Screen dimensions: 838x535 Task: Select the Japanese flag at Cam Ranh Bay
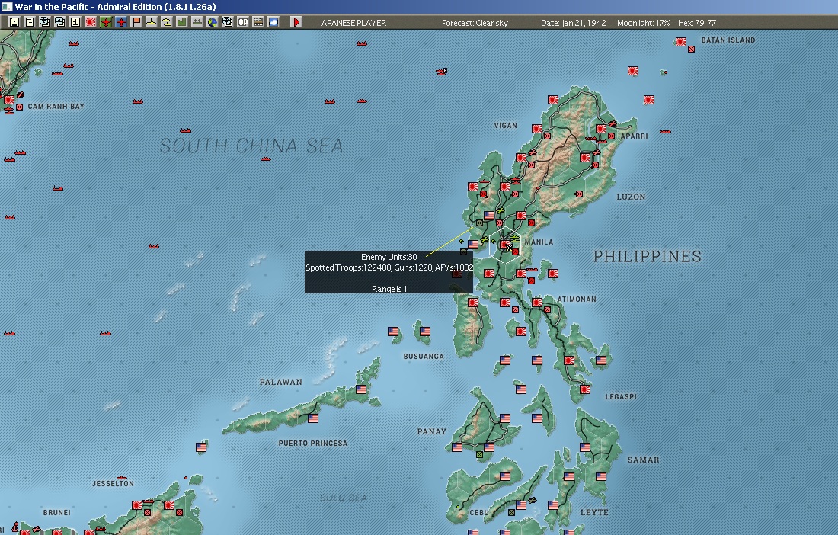[x=9, y=100]
